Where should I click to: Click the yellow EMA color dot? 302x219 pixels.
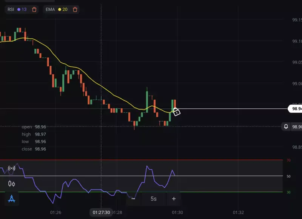pyautogui.click(x=60, y=9)
